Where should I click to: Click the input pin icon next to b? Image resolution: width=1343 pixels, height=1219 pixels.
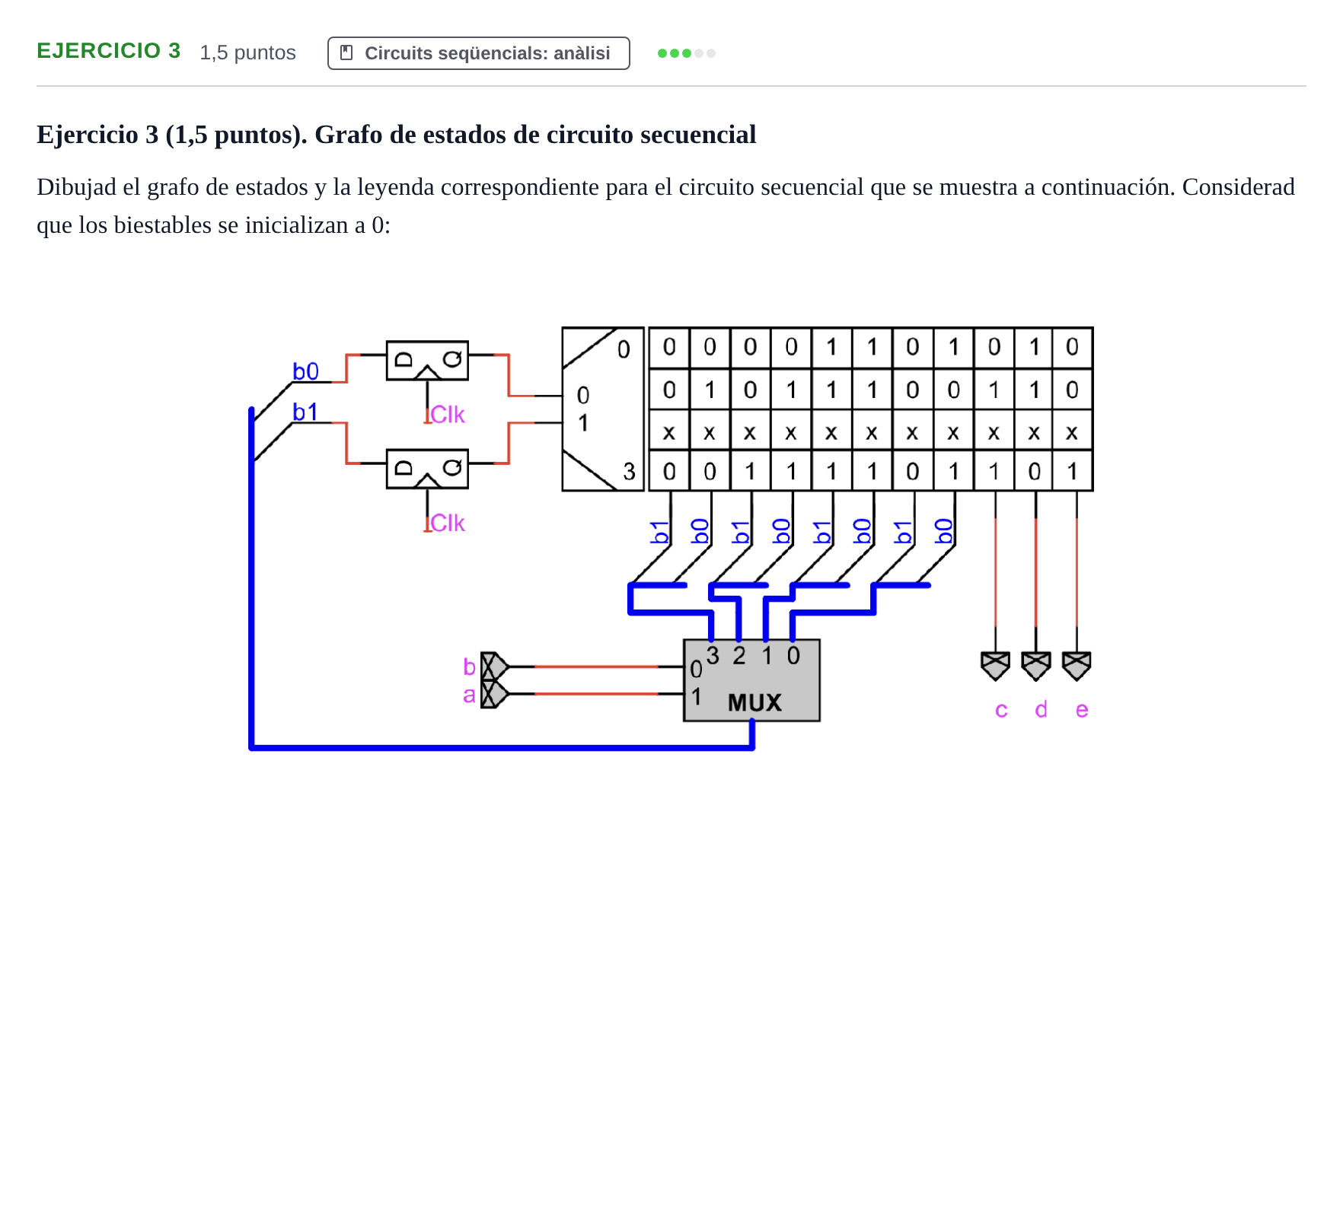(495, 667)
